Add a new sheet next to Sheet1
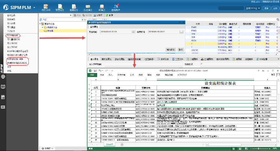Viewport: 280px width, 151px height. (122, 145)
